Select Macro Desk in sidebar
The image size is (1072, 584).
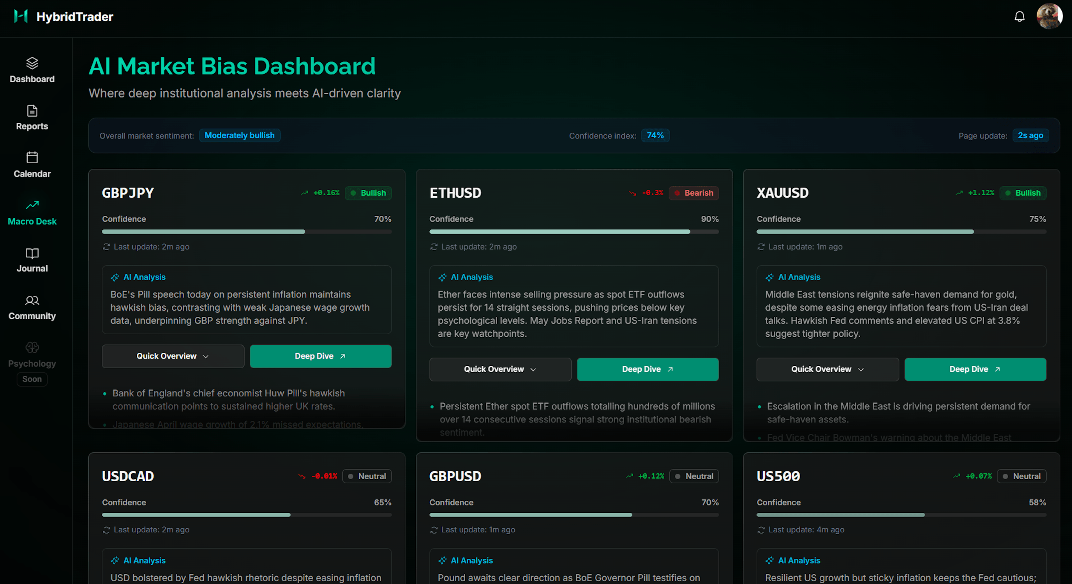[32, 213]
